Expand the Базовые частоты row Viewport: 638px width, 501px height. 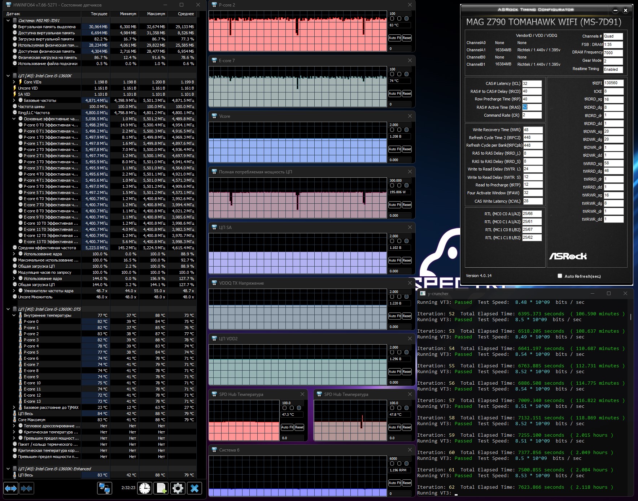click(14, 100)
